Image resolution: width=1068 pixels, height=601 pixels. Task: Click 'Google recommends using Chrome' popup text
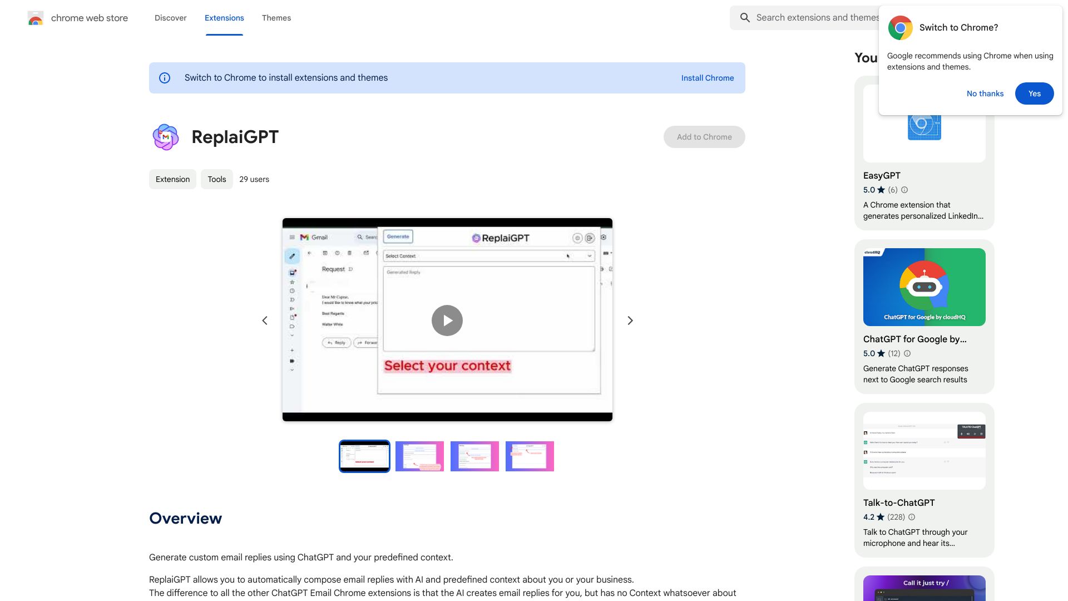(970, 61)
